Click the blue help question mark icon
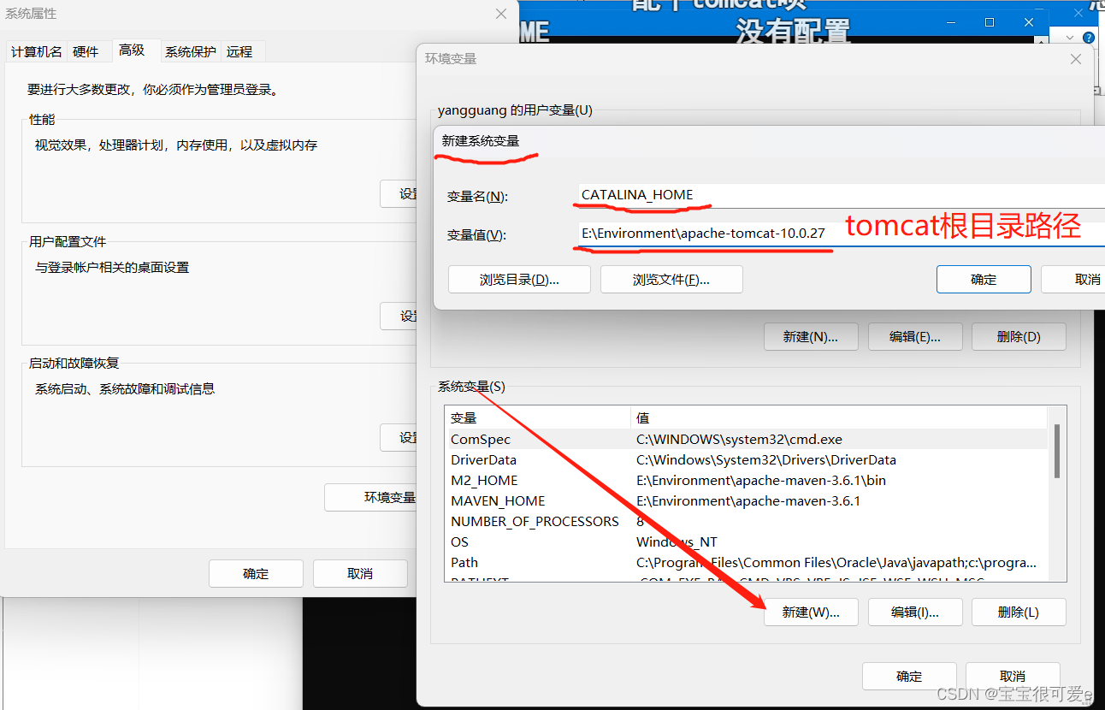 click(1088, 38)
